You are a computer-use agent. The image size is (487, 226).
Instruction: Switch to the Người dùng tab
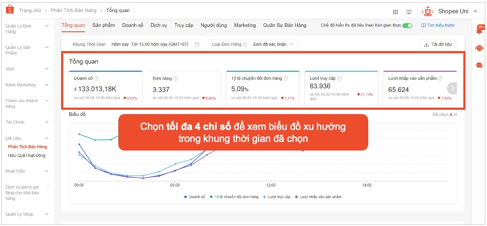214,25
